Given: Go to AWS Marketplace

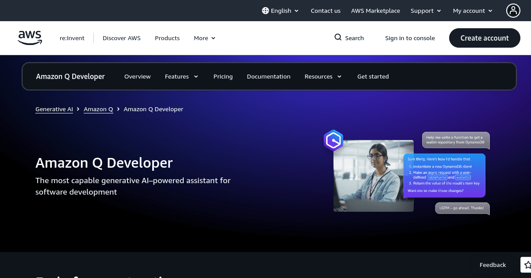Looking at the screenshot, I should 376,11.
